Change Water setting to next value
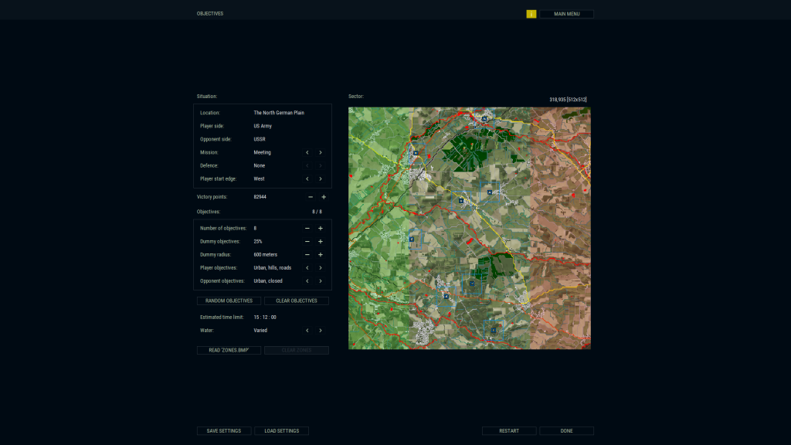Screen dimensions: 791x445 coord(321,331)
